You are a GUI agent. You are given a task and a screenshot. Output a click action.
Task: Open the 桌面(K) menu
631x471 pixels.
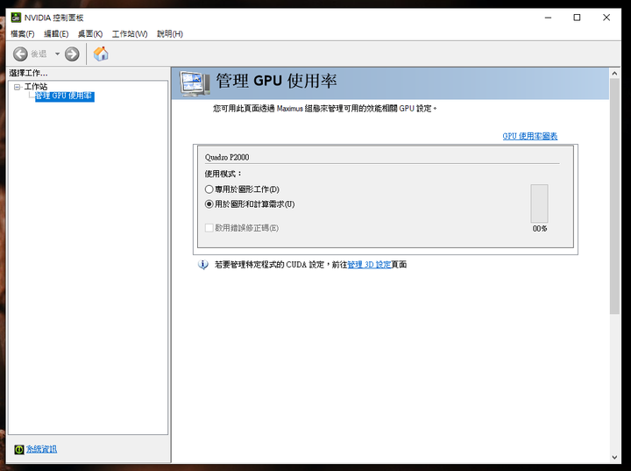[90, 34]
